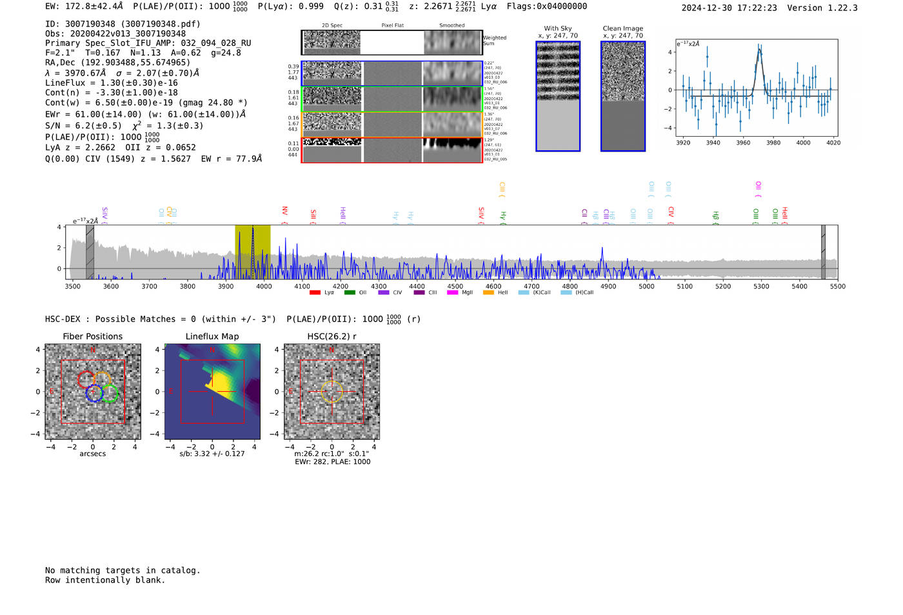
Task: Select the blue-bordered fiber 2D Spec cutout
Action: tap(332, 74)
